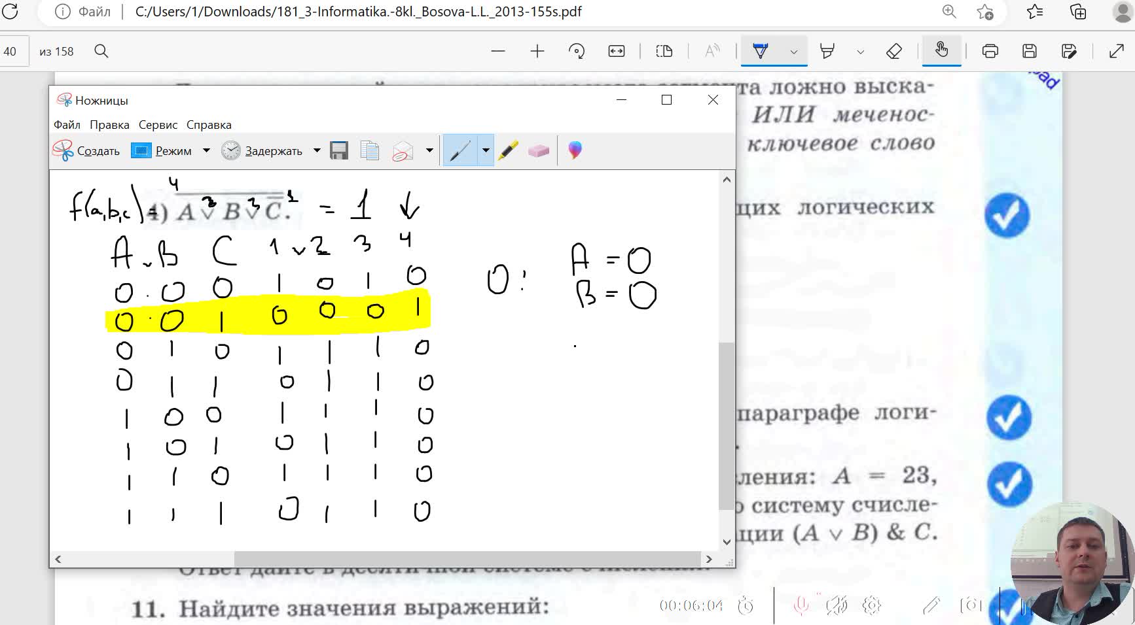The height and width of the screenshot is (625, 1135).
Task: Open the Правка menu in Ножницы
Action: coord(109,124)
